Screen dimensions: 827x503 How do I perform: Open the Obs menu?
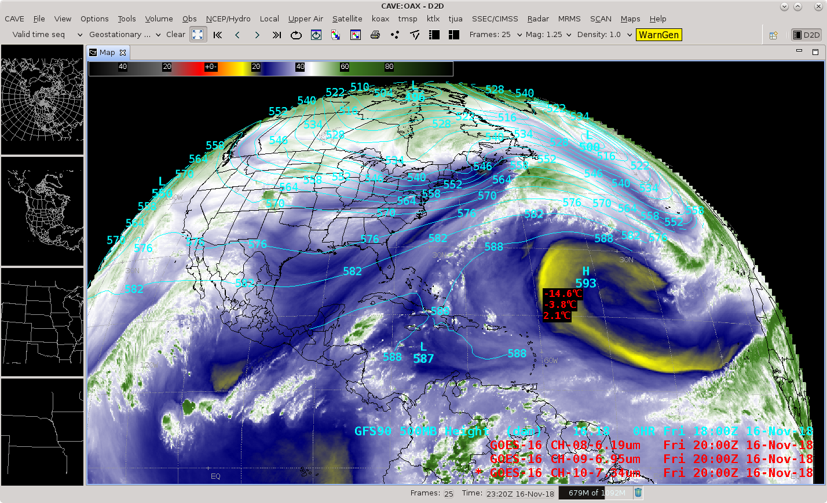click(x=189, y=19)
